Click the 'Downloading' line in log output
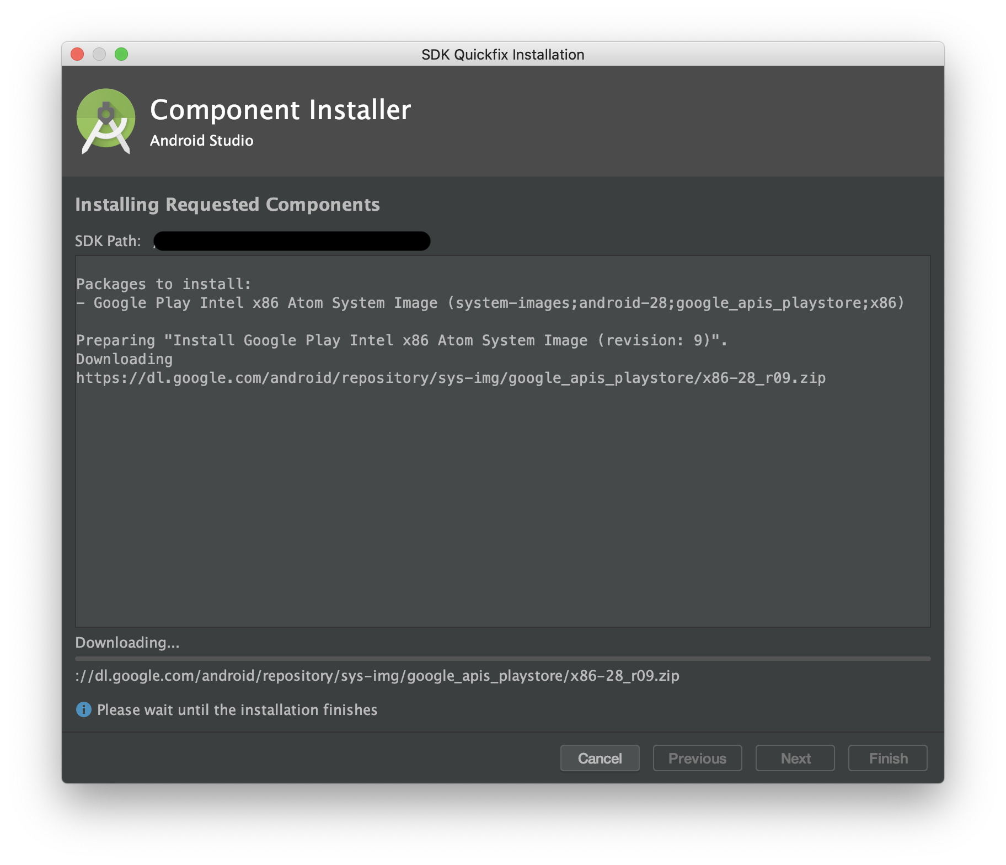 125,359
